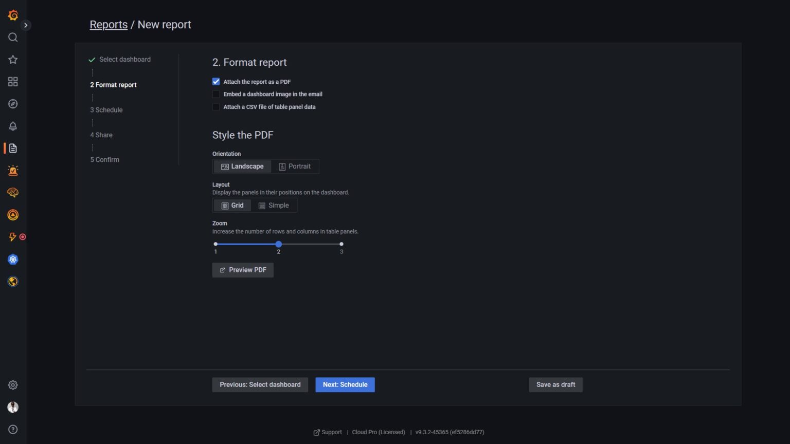
Task: Click the Preview PDF button
Action: [x=243, y=270]
